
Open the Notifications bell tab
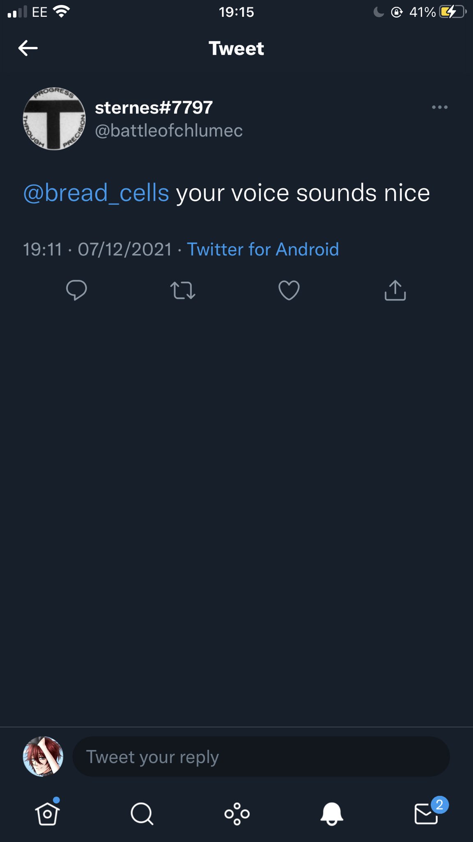click(332, 813)
